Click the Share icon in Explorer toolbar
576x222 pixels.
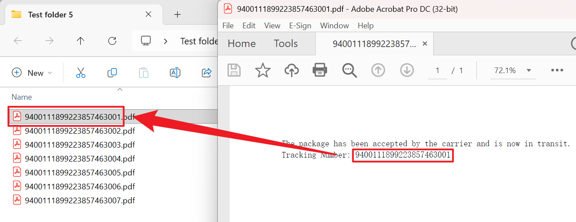(x=207, y=73)
